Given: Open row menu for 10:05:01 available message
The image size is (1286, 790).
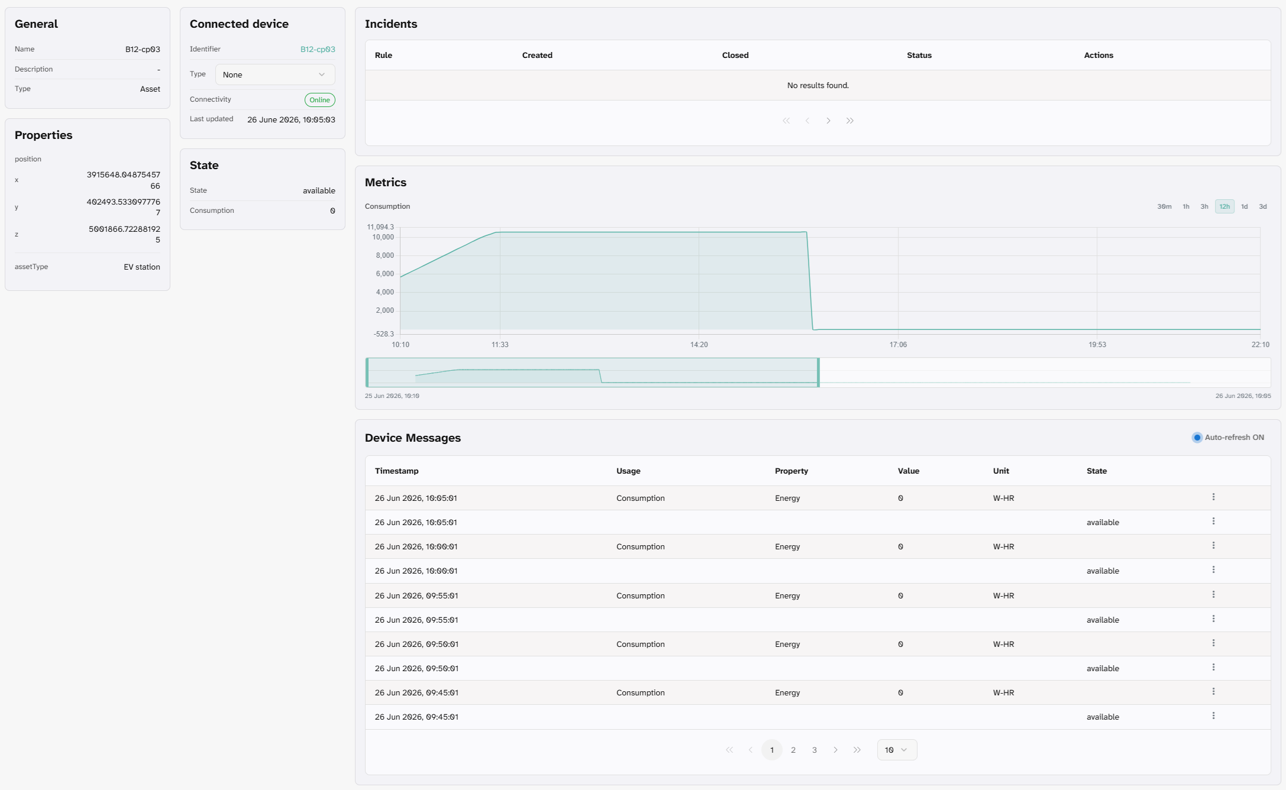Looking at the screenshot, I should click(x=1213, y=522).
